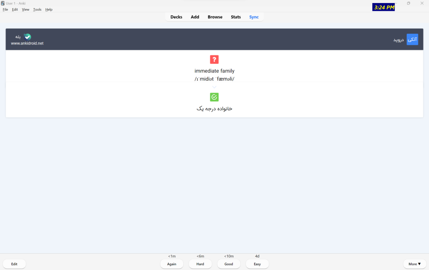Open the www.ankidroid.net link
Image resolution: width=429 pixels, height=270 pixels.
(x=27, y=43)
